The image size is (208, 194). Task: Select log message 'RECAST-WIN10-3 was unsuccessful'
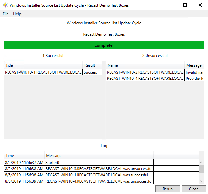(x=99, y=169)
